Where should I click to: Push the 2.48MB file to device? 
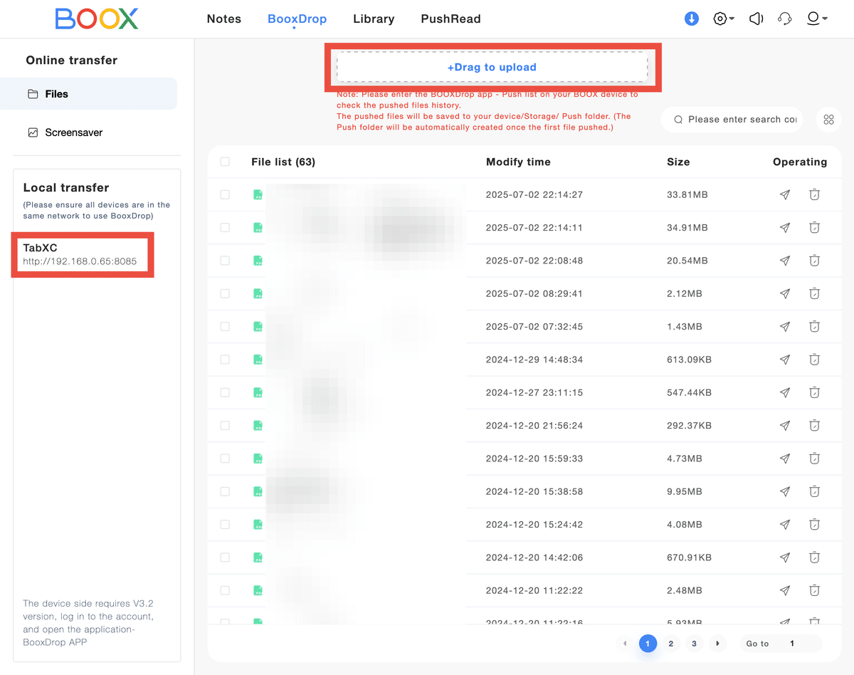[785, 590]
